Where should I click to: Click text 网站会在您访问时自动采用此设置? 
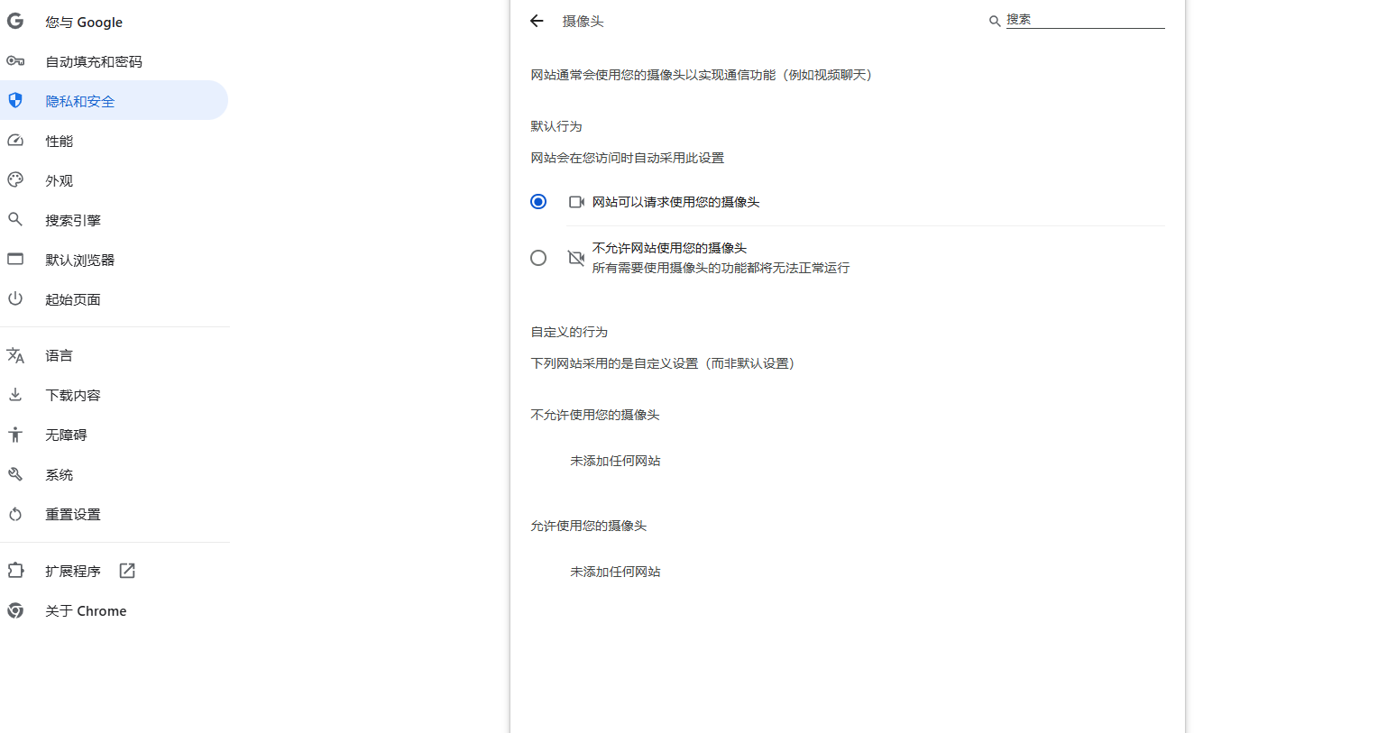click(628, 158)
